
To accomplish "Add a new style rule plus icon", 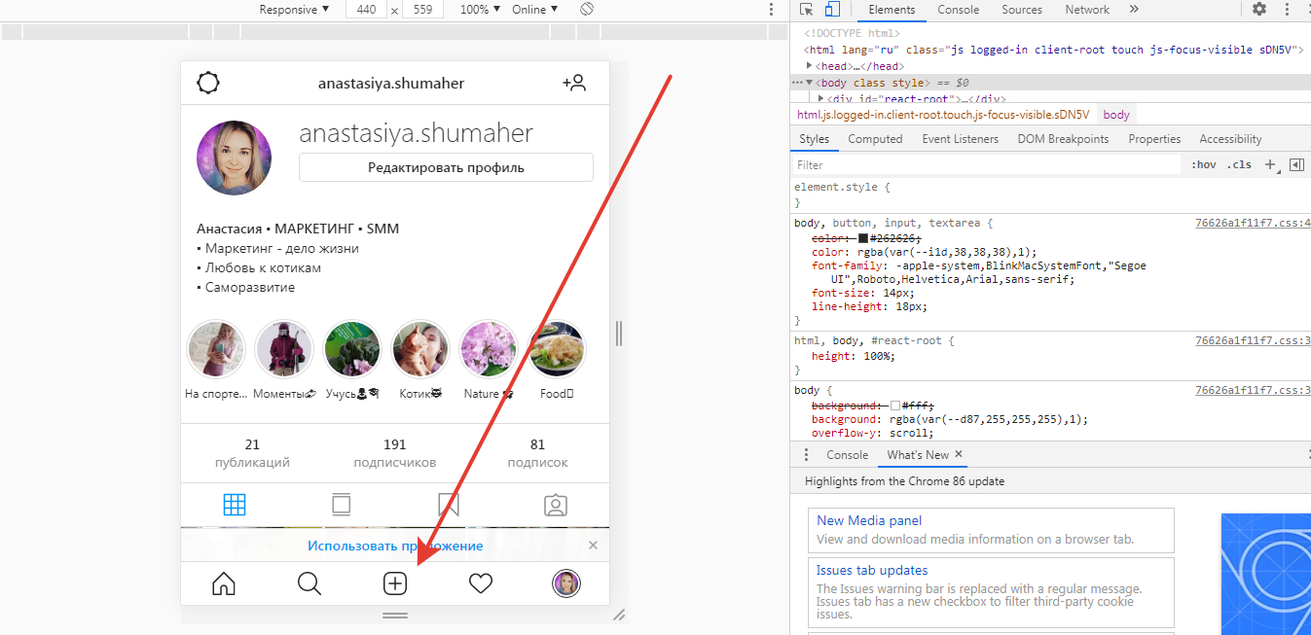I will pos(1270,165).
